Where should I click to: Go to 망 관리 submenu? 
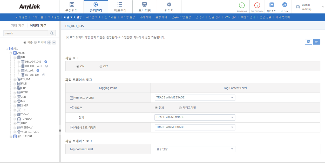tap(200, 17)
